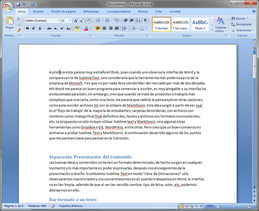Open the font name dropdown
Image resolution: width=259 pixels, height=211 pixels.
click(x=58, y=21)
